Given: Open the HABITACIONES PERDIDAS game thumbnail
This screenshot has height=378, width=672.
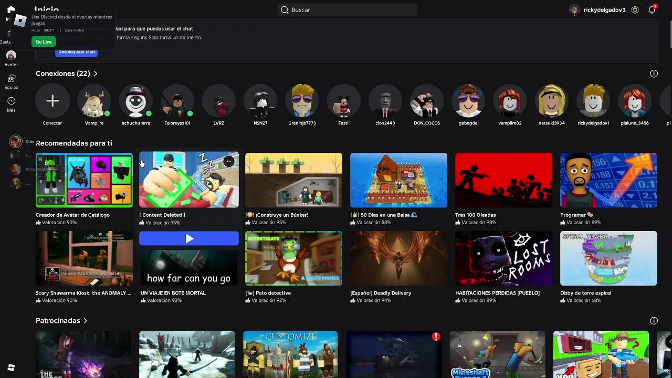Looking at the screenshot, I should click(x=503, y=258).
